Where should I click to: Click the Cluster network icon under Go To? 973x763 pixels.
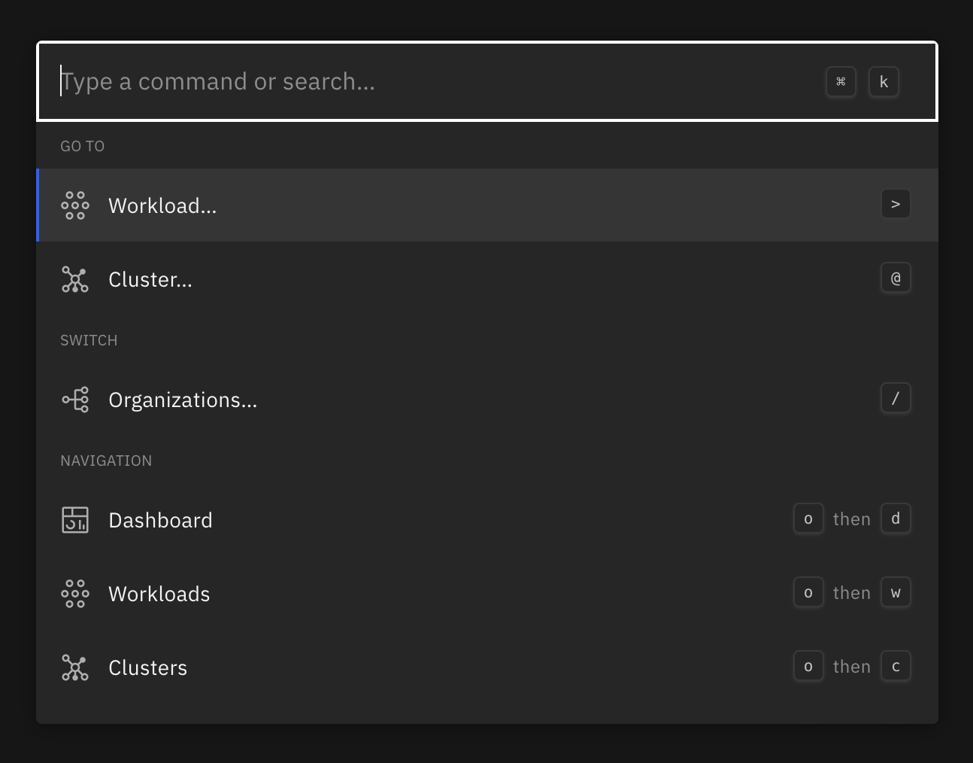(x=74, y=279)
